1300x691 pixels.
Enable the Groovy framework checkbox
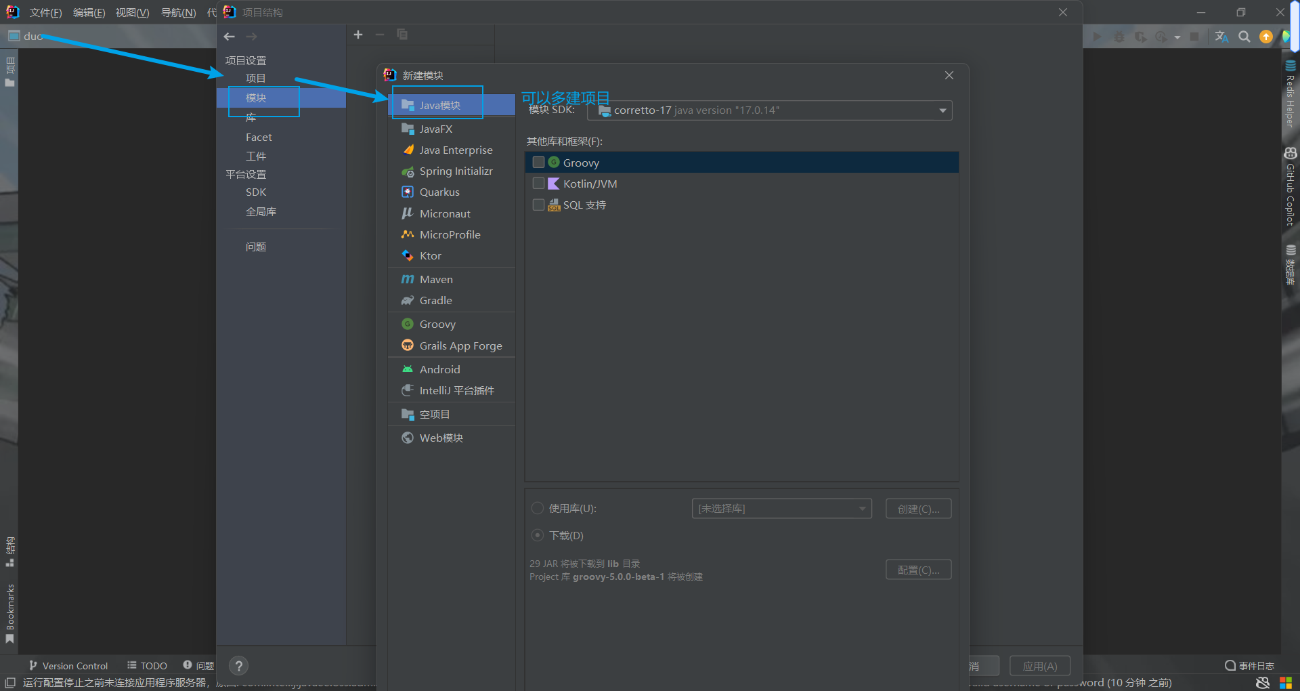click(539, 163)
